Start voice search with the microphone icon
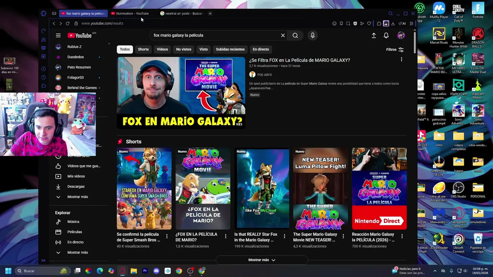This screenshot has height=277, width=493. pyautogui.click(x=312, y=35)
